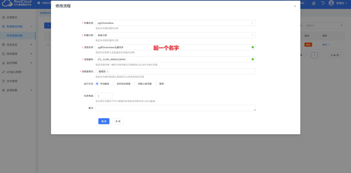Remove the 管理员 tag with its x
Viewport: 351px width, 173px height.
[x=107, y=71]
